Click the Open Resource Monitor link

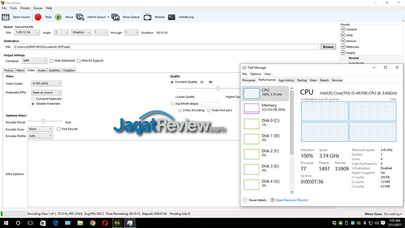pyautogui.click(x=291, y=200)
